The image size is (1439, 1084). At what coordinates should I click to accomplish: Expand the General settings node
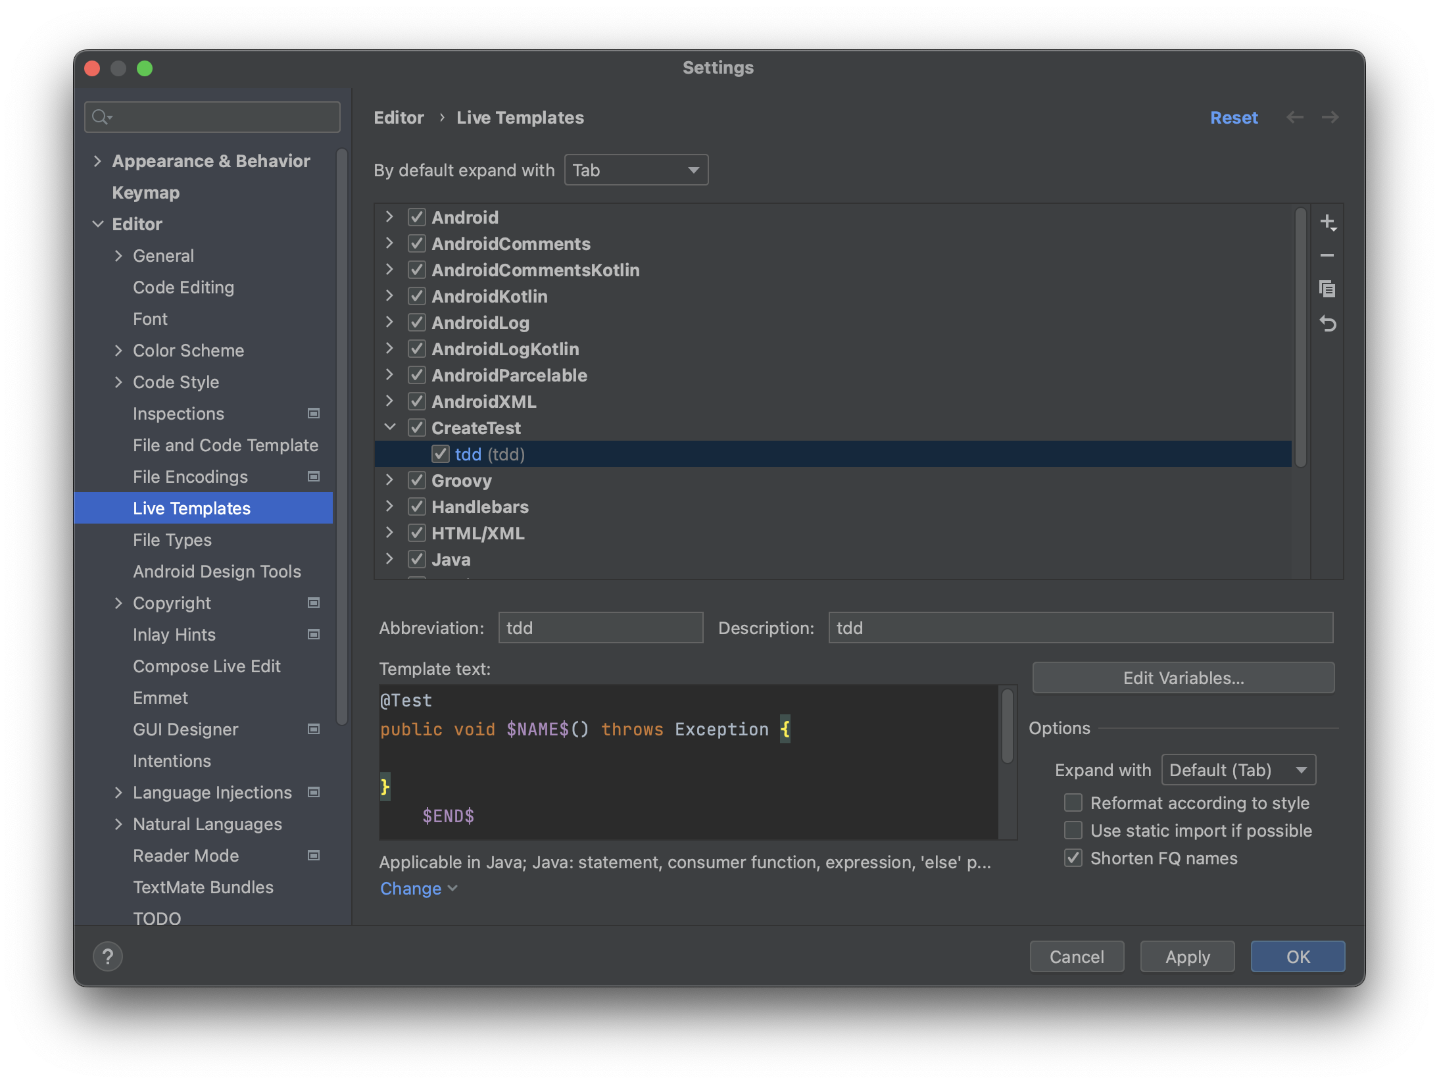(x=118, y=256)
